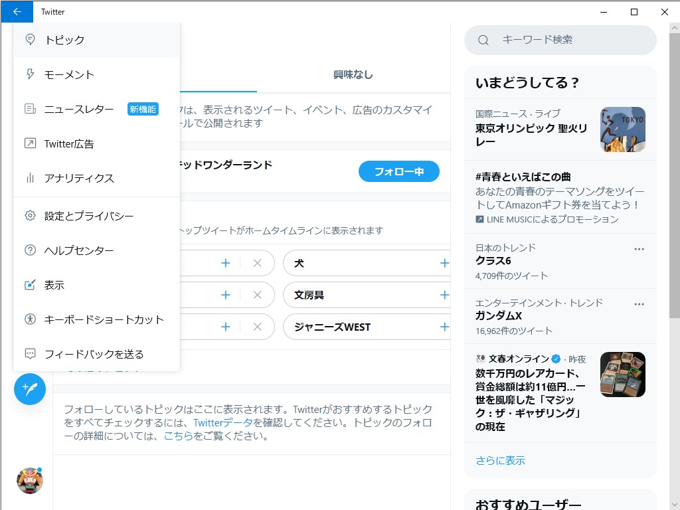Switch to the 興味なし tab
The height and width of the screenshot is (510, 680).
pos(352,75)
